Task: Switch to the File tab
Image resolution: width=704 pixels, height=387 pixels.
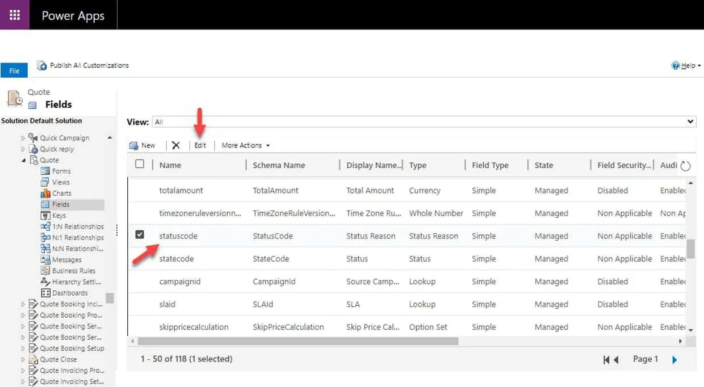Action: [14, 70]
